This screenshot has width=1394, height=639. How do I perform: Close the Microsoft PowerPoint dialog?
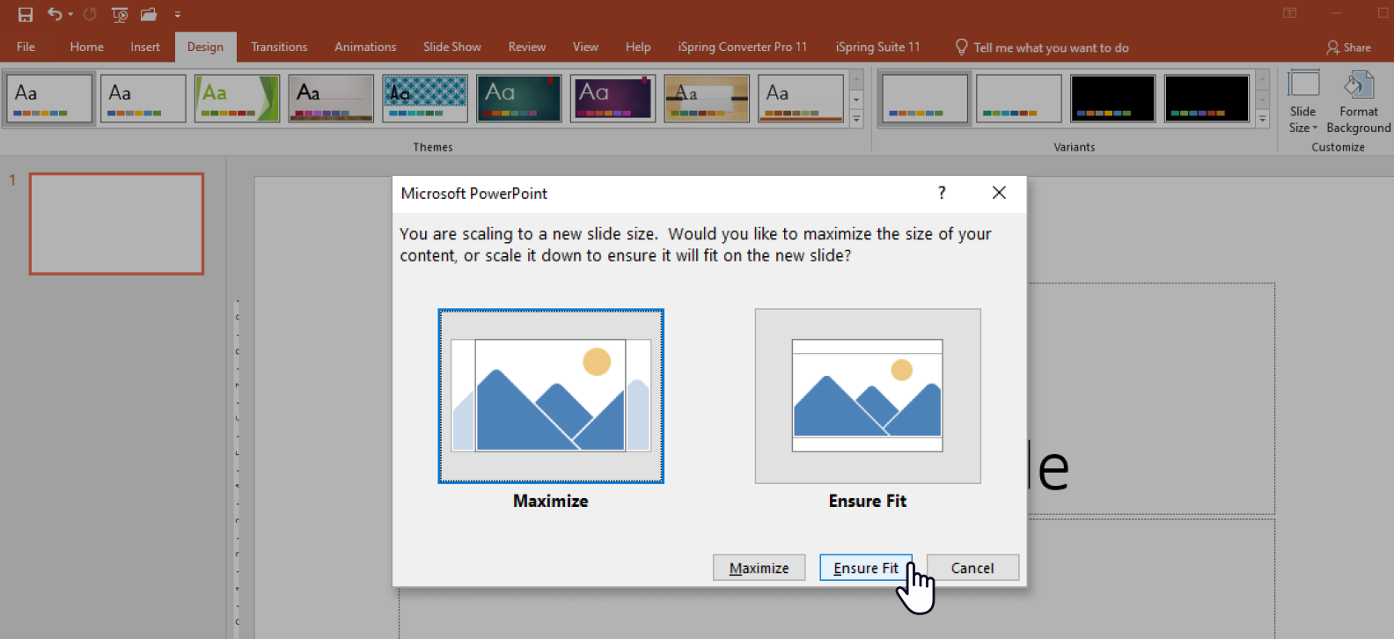click(999, 193)
